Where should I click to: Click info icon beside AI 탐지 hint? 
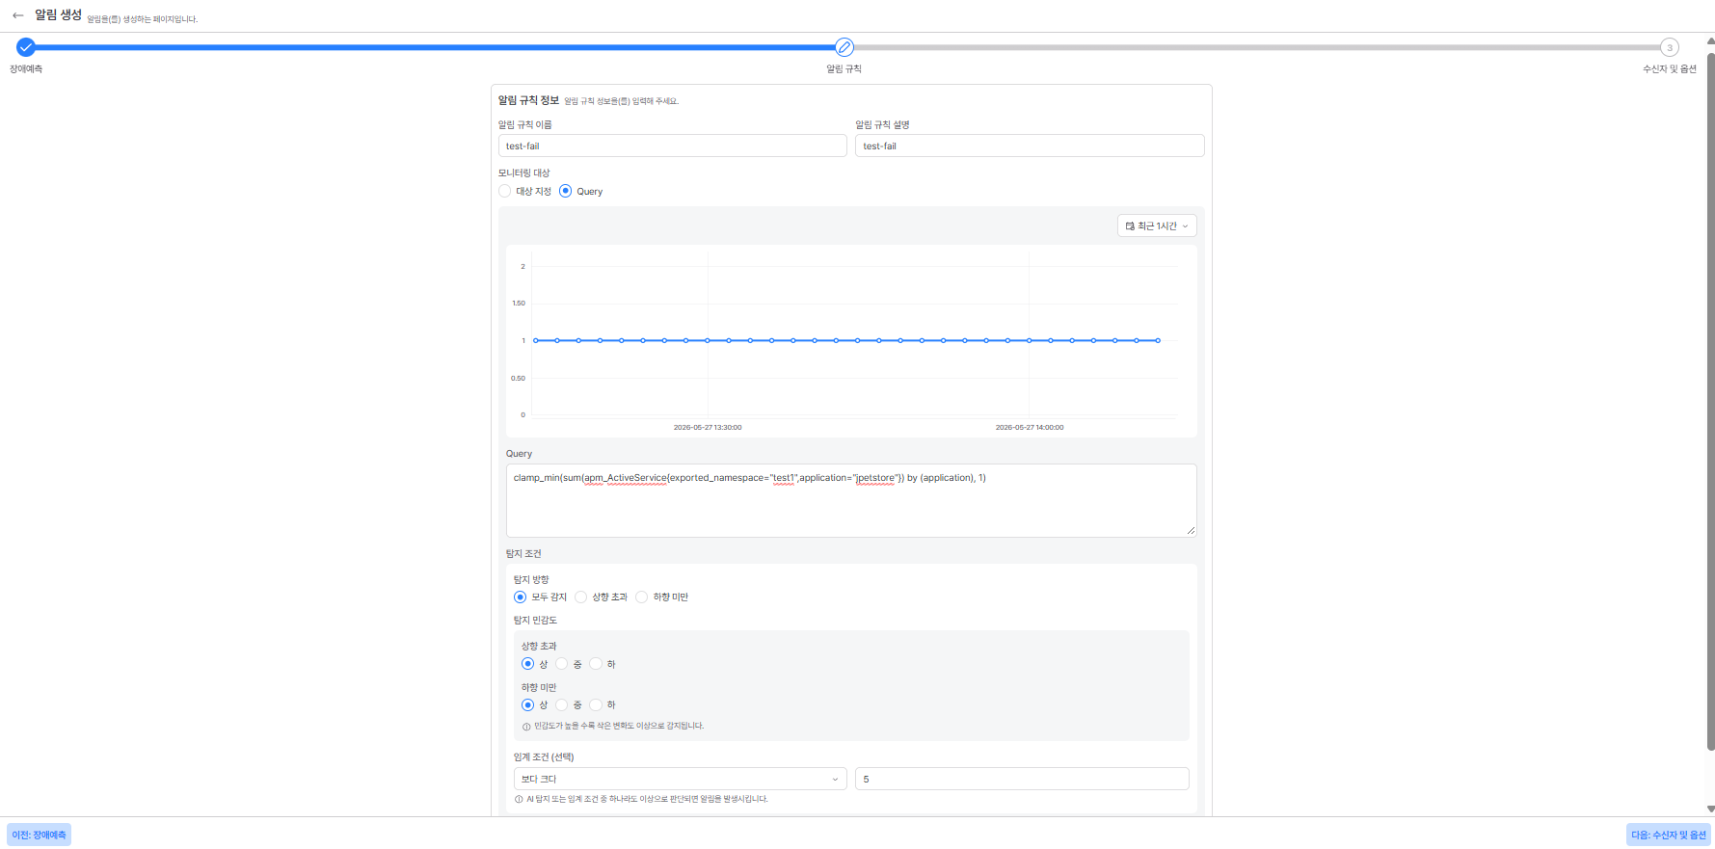pyautogui.click(x=519, y=799)
